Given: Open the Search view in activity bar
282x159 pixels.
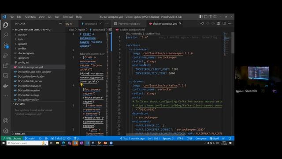Looking at the screenshot, I should point(6,35).
